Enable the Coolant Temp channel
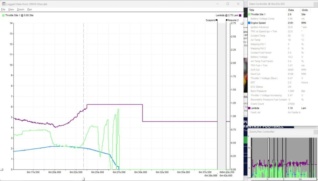318x181 pixels. pyautogui.click(x=258, y=36)
